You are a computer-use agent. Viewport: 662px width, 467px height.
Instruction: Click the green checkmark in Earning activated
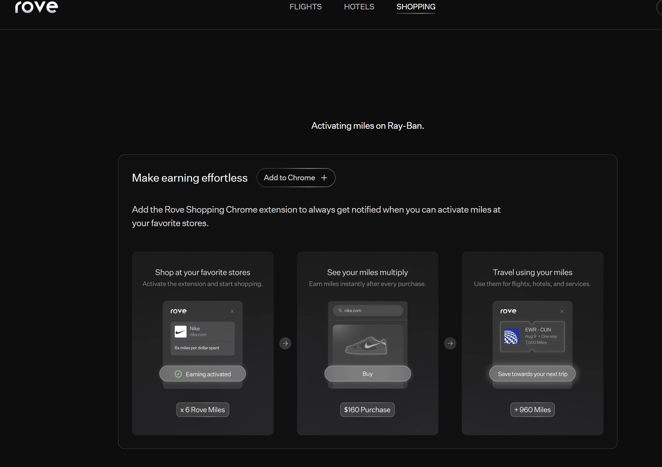coord(178,374)
